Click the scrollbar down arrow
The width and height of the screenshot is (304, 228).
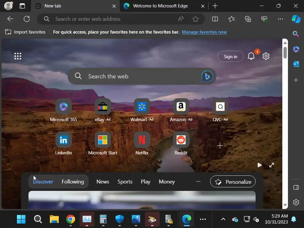[285, 205]
